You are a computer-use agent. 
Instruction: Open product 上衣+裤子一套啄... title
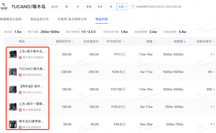click(x=32, y=104)
